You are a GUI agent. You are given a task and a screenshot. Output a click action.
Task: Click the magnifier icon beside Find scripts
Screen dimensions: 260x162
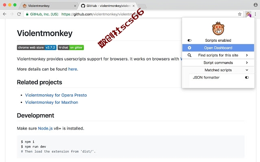tap(189, 55)
